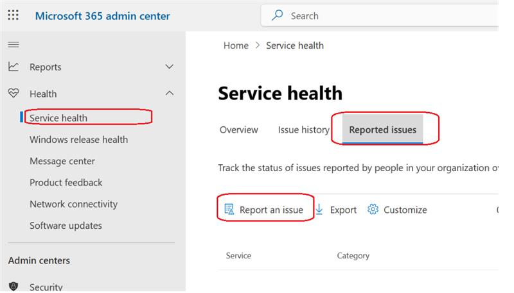Open the Security admin center
The image size is (514, 293).
46,287
